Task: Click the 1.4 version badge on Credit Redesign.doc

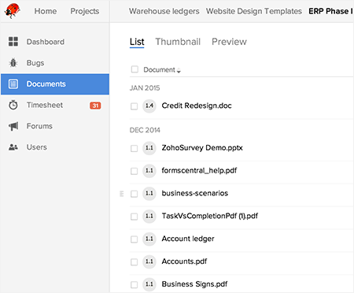Action: pyautogui.click(x=149, y=106)
